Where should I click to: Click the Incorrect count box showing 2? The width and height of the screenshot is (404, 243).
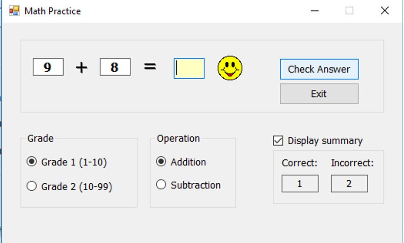[349, 183]
